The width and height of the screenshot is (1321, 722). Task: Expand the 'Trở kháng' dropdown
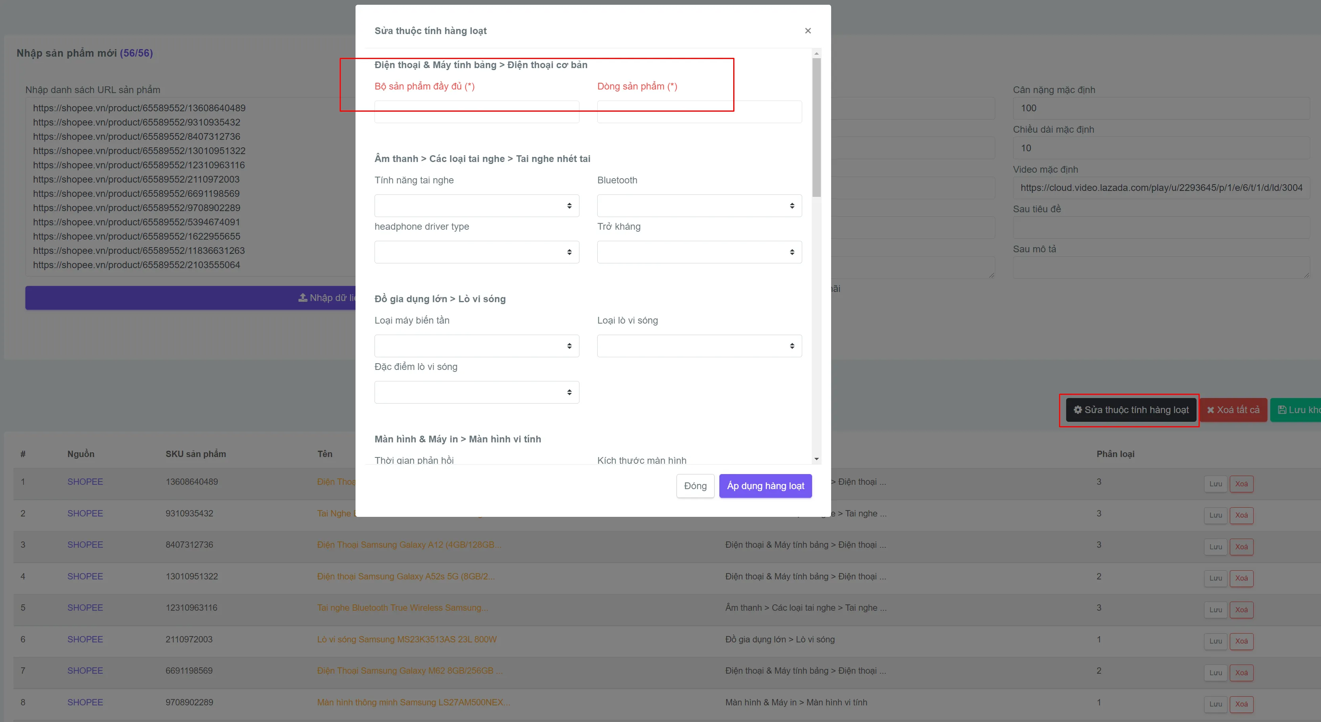click(x=699, y=252)
